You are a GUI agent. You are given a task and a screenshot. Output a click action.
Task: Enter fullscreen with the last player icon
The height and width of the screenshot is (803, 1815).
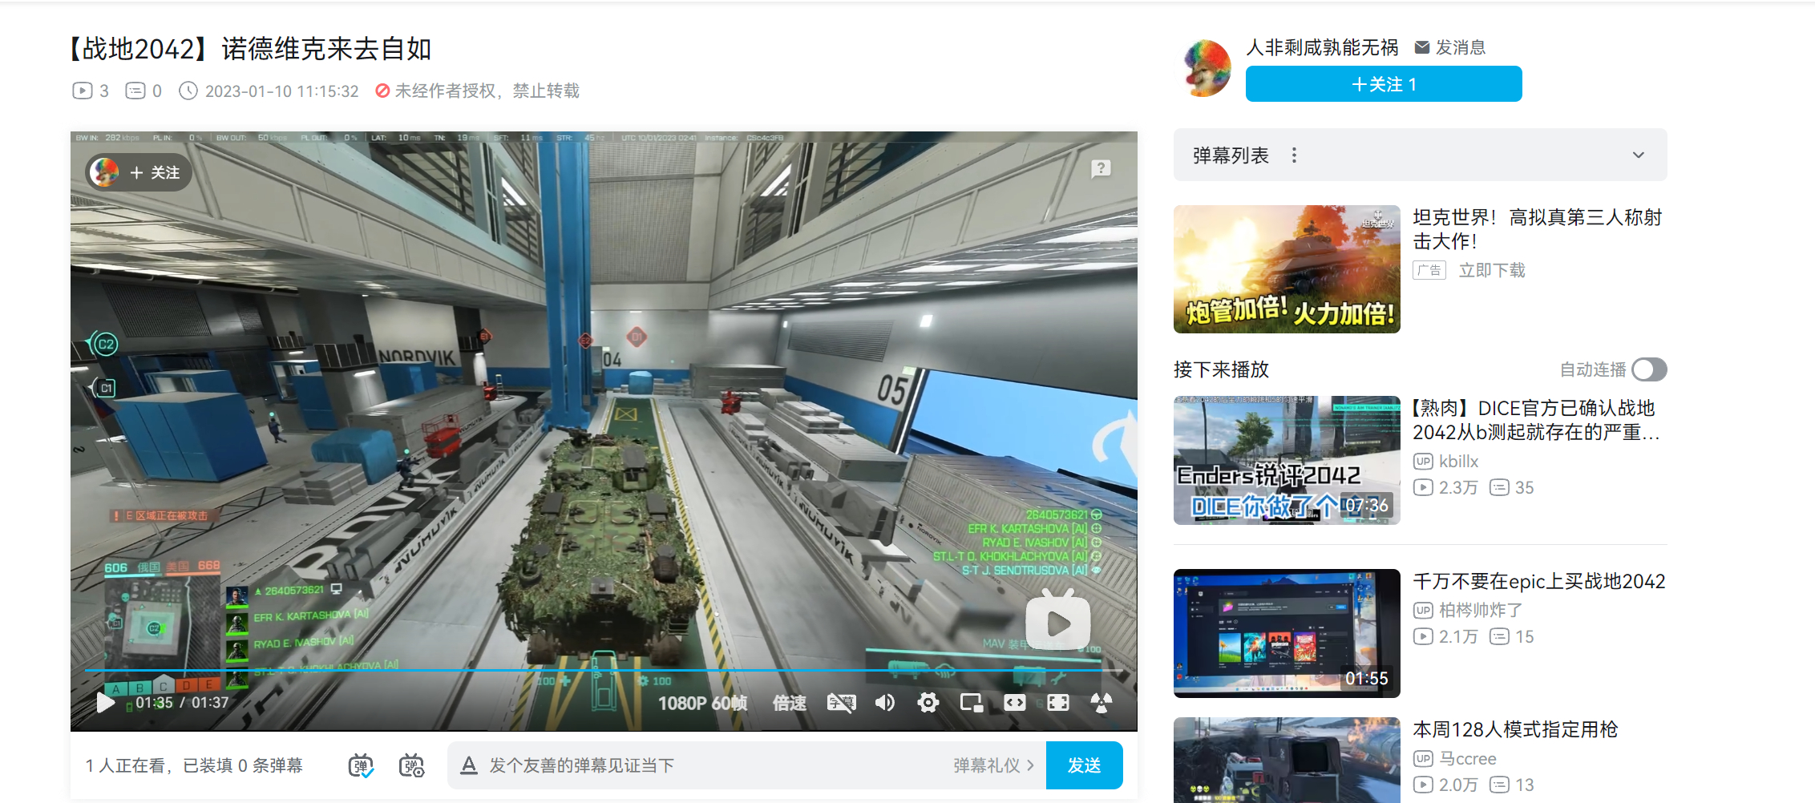tap(1102, 703)
